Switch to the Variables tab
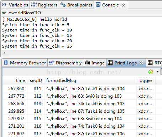162x137 pixels. coord(15,5)
